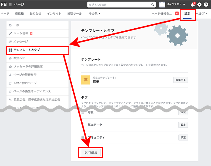
Task: Click the audience icon beside ページの優先オーディエンス
Action: coord(10,92)
